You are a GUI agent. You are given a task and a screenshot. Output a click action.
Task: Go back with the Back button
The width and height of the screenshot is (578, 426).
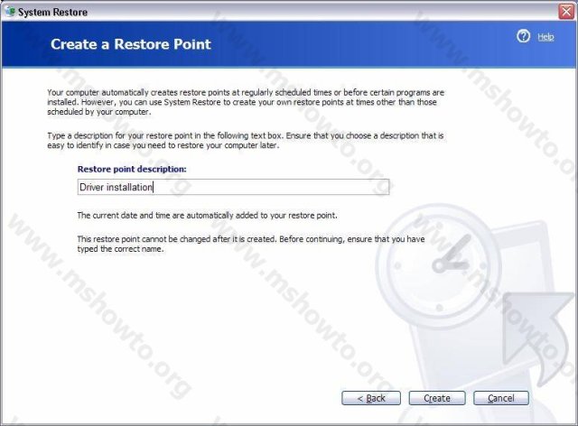click(371, 398)
